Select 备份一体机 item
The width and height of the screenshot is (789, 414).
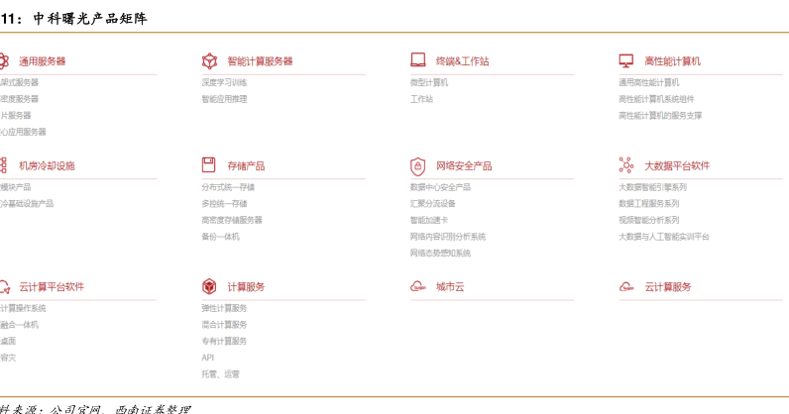click(220, 237)
